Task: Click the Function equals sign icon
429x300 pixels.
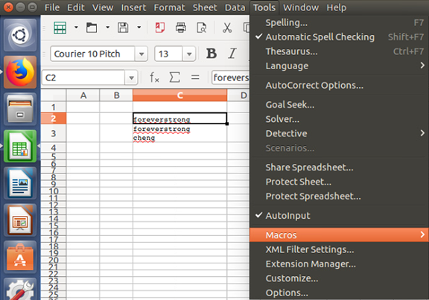Action: point(195,77)
